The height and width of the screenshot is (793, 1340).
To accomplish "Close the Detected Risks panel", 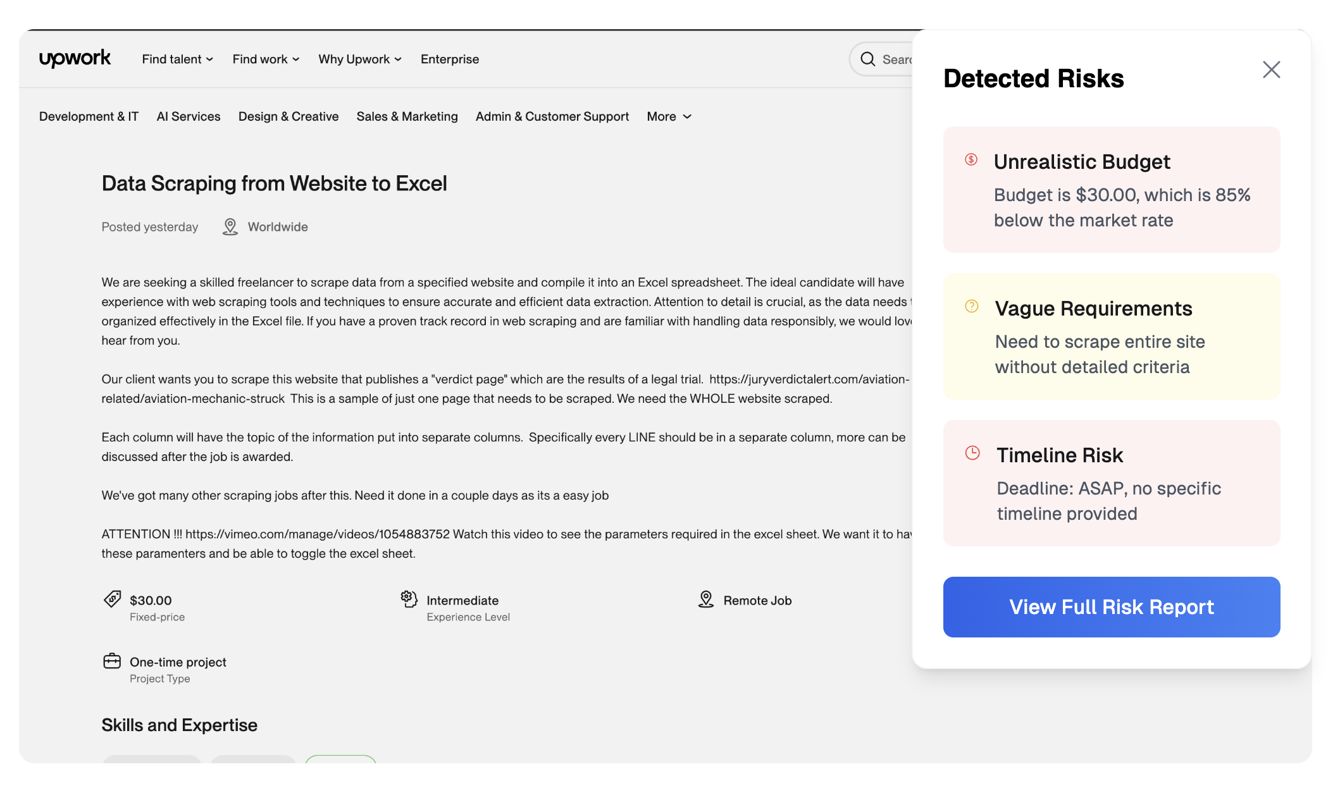I will tap(1271, 70).
